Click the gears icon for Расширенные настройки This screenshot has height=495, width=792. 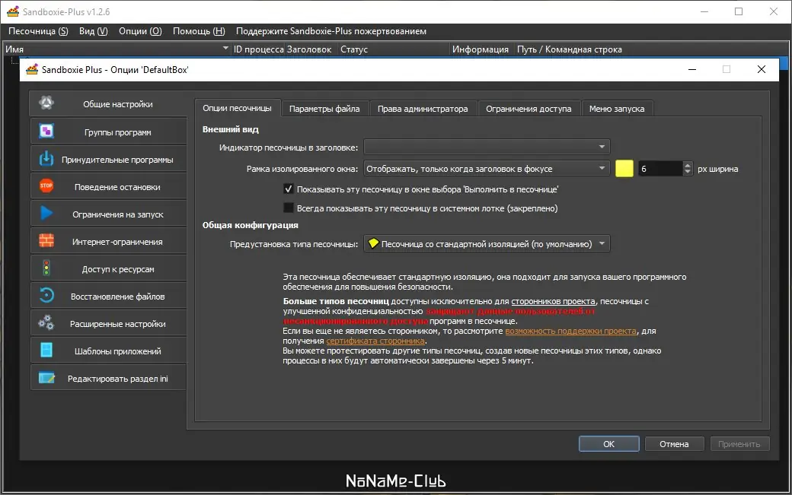point(46,322)
